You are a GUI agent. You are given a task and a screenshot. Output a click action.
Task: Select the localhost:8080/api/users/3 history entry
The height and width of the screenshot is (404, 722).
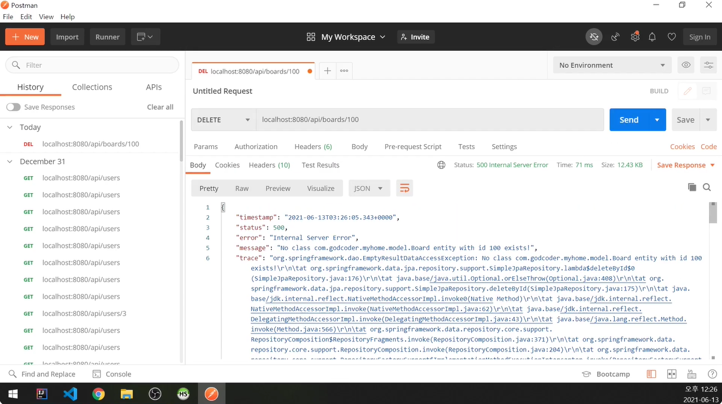point(84,314)
